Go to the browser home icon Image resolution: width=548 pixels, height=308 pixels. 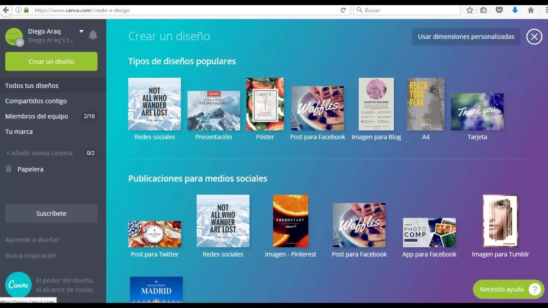coord(531,10)
